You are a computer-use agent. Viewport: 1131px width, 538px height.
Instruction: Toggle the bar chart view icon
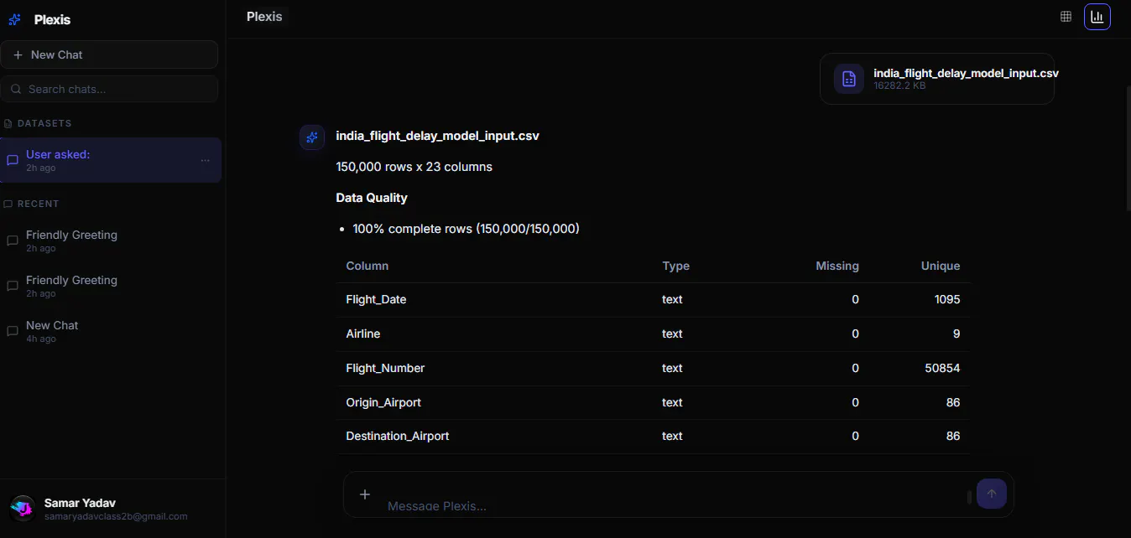(1097, 17)
